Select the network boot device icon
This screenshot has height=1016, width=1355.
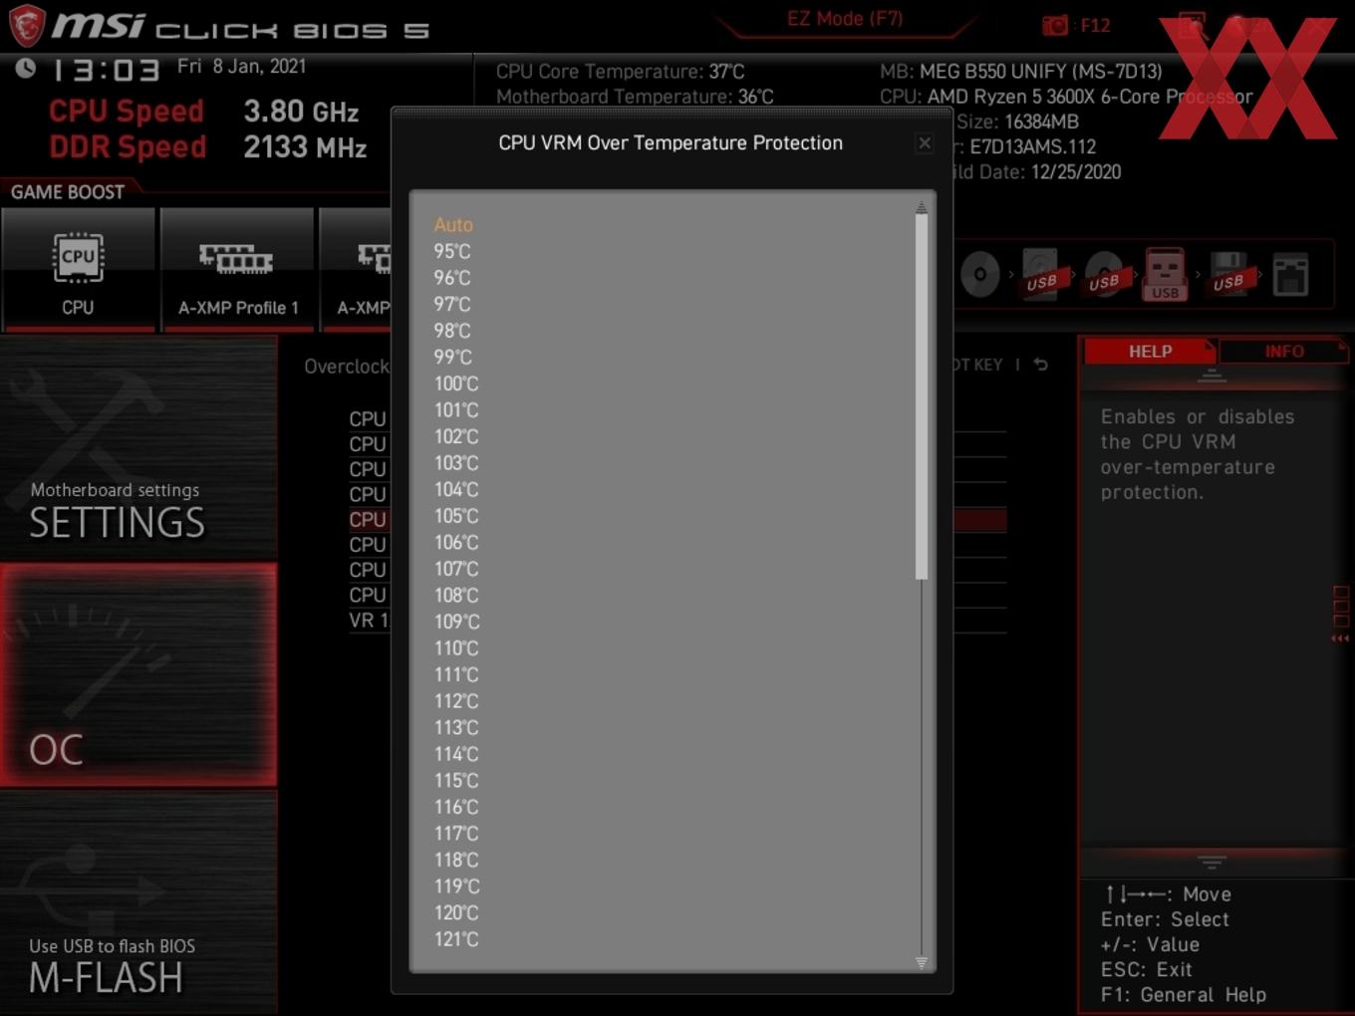(x=1290, y=274)
